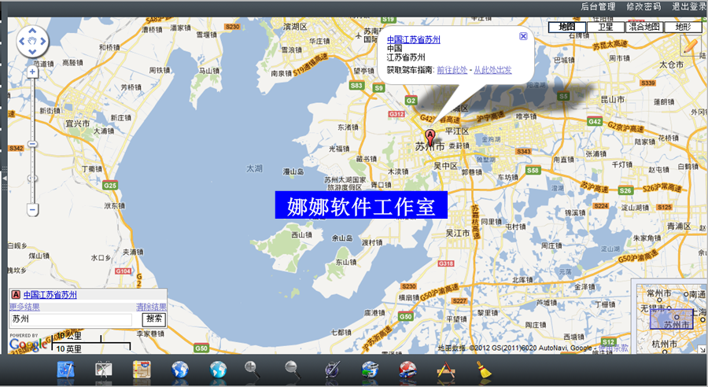708x387 pixels.
Task: Click the 前往此处 directions link
Action: coord(452,70)
